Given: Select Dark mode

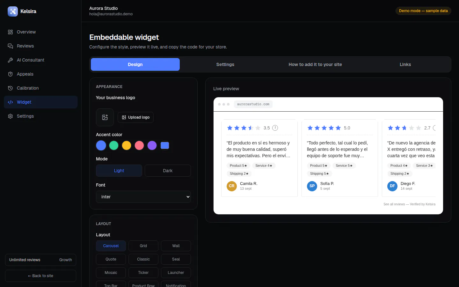Looking at the screenshot, I should pyautogui.click(x=168, y=171).
